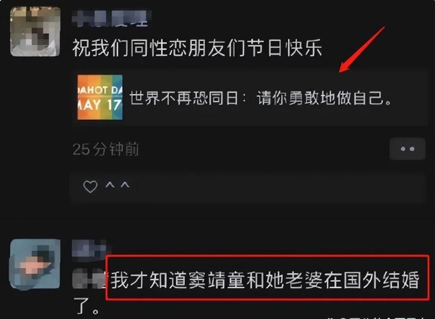Click the trailing "了。" of the second post

(86, 306)
